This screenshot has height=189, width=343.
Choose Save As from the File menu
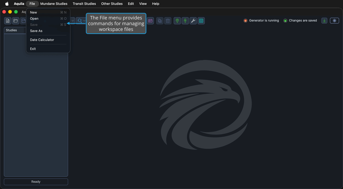pyautogui.click(x=48, y=31)
